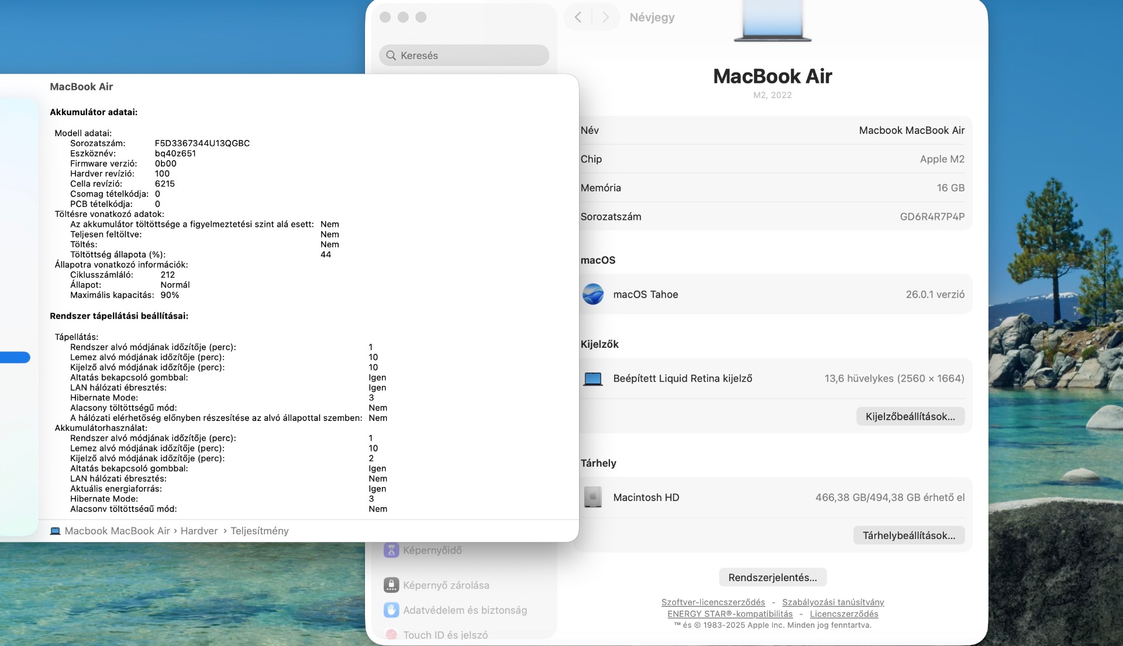Image resolution: width=1123 pixels, height=646 pixels.
Task: Go back with the left chevron
Action: point(578,17)
